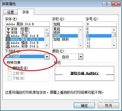The width and height of the screenshot is (122, 111).
Task: Click TrueType icon beside 宋体 (标题)
Action: [8, 29]
